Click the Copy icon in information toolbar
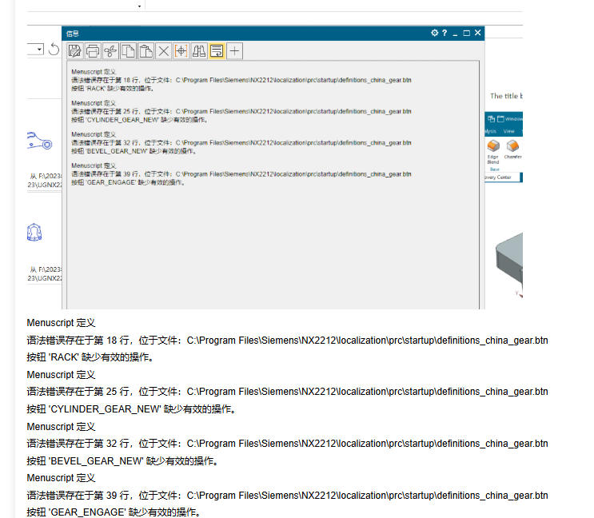 coord(128,50)
